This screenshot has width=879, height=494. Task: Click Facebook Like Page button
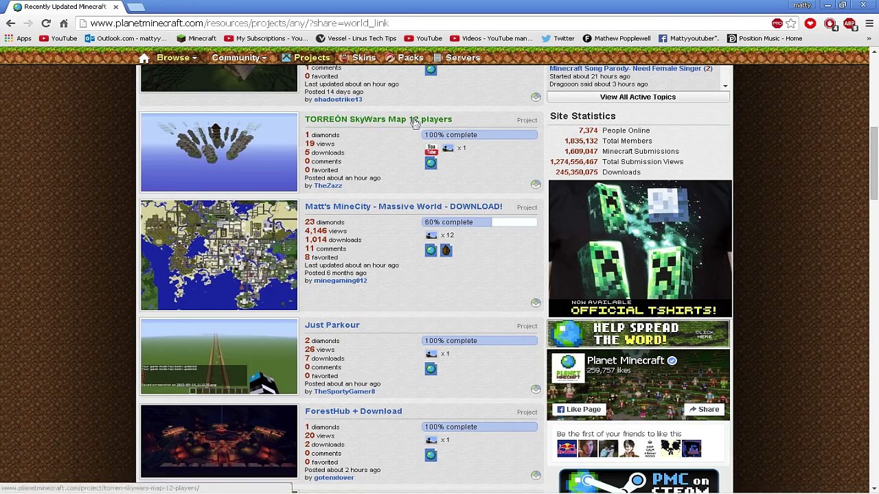pyautogui.click(x=579, y=410)
